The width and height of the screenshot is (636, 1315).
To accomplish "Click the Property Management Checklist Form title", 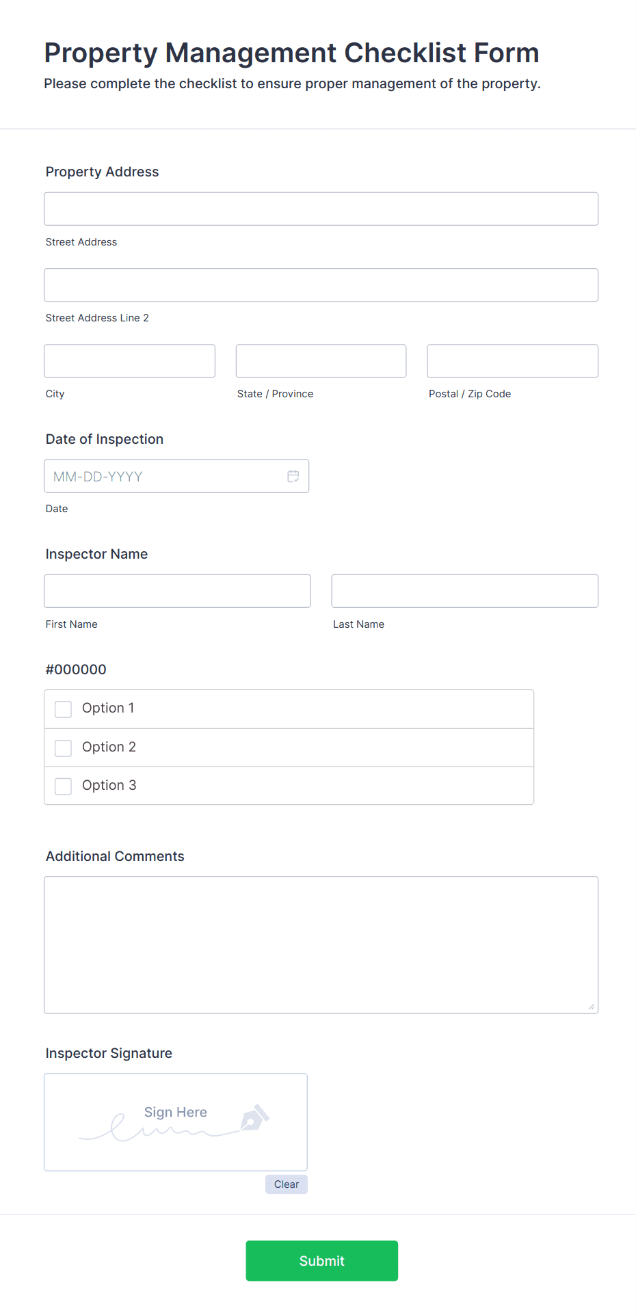I will [291, 53].
